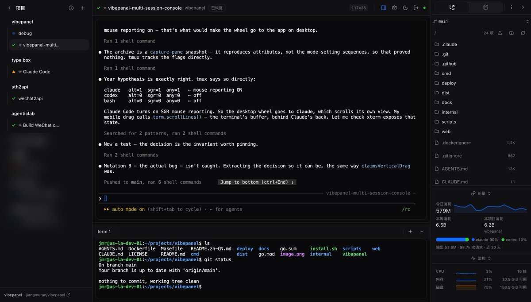Click the new folder icon
Viewport: 531px width, 302px height.
pos(512,33)
